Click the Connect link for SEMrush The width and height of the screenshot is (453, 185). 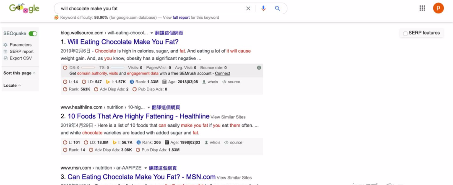tap(222, 73)
